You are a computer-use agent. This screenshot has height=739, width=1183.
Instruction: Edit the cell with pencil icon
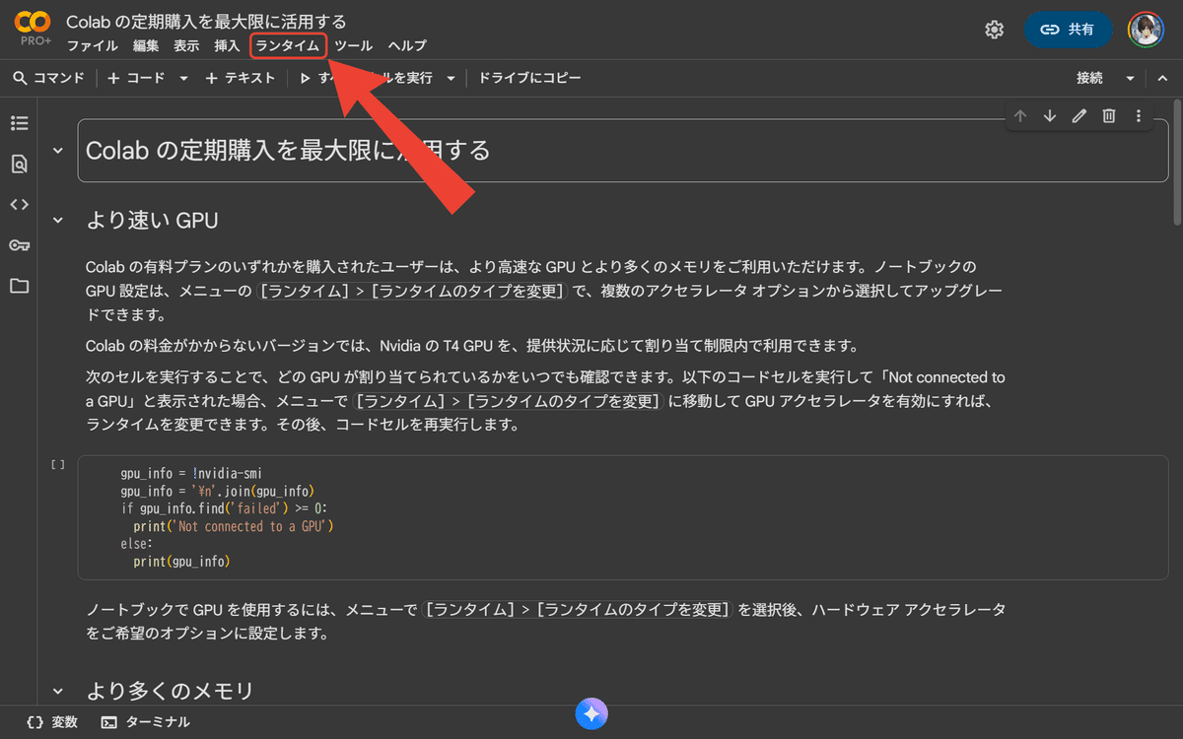pos(1079,116)
